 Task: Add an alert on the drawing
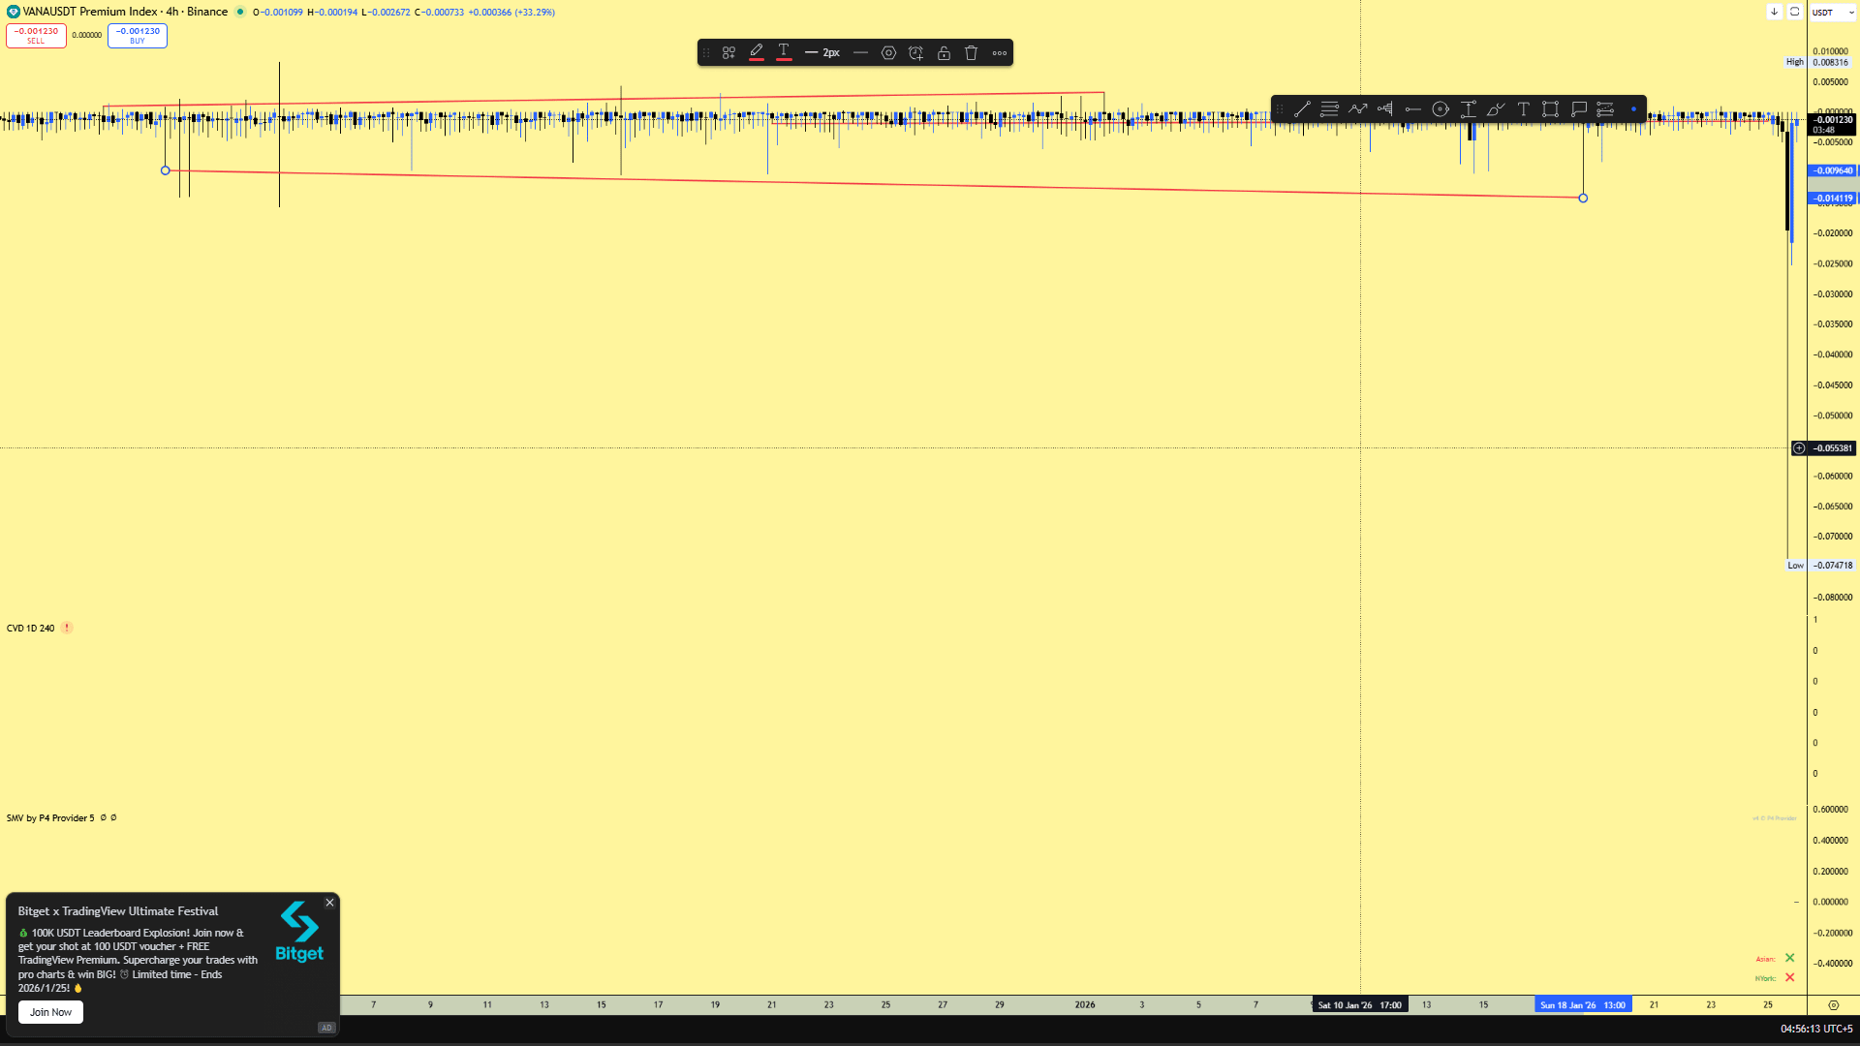pos(915,53)
